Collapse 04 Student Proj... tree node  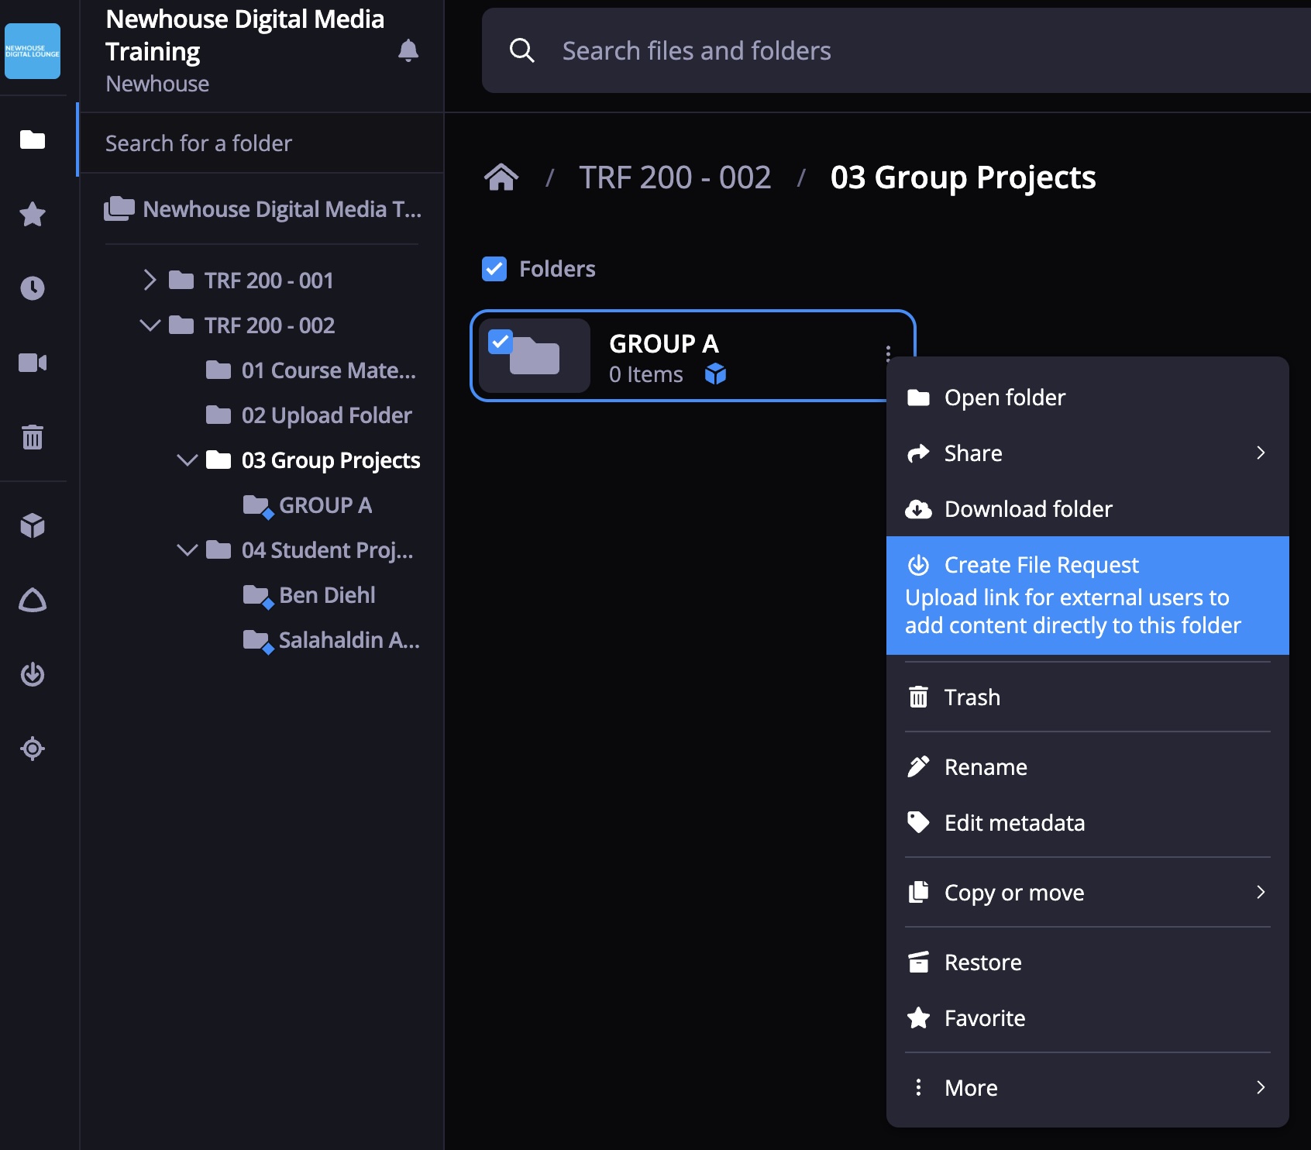188,549
